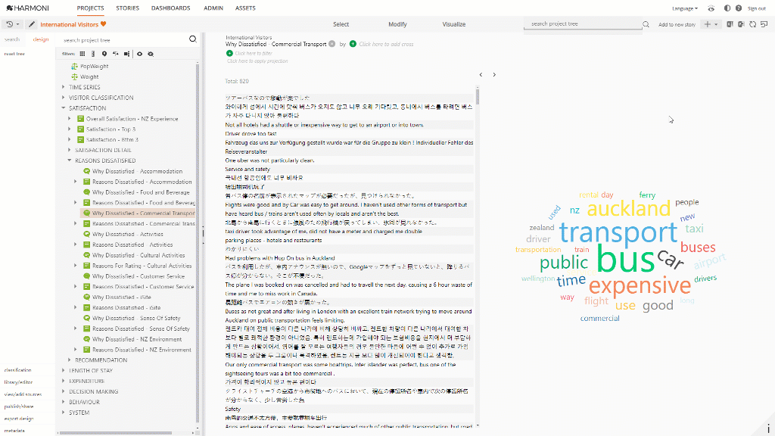Click the pencil edit project icon
This screenshot has height=436, width=775.
click(32, 24)
